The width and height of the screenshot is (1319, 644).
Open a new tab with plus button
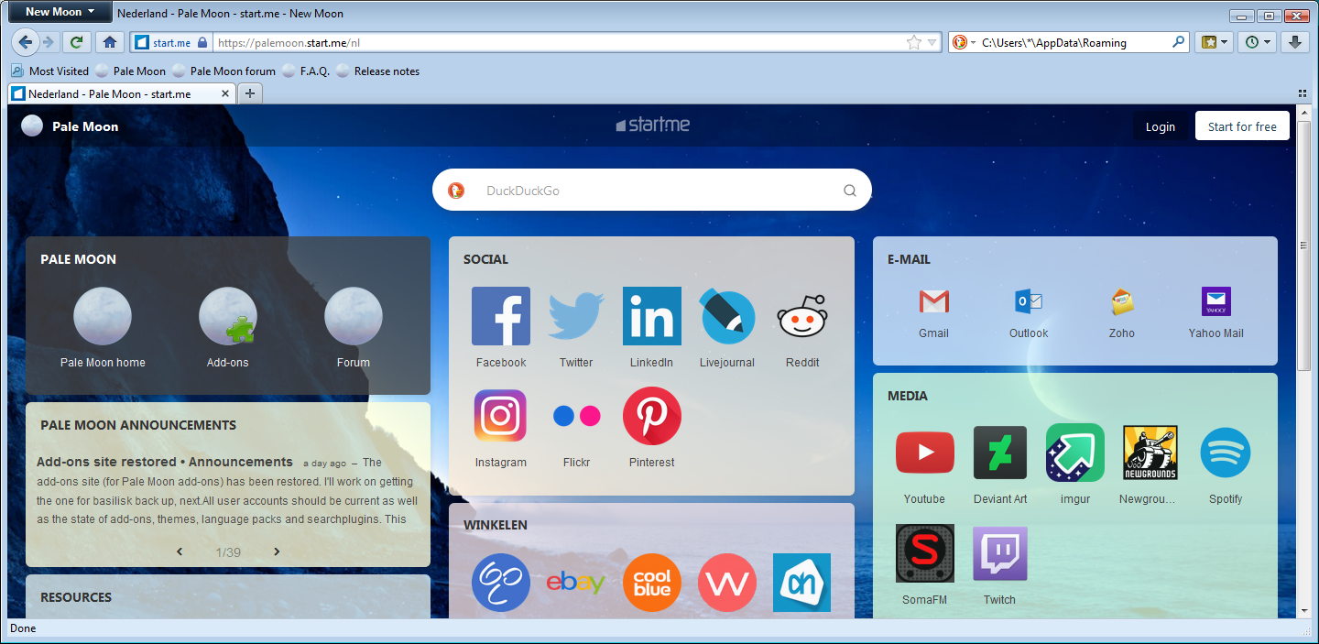[x=250, y=93]
